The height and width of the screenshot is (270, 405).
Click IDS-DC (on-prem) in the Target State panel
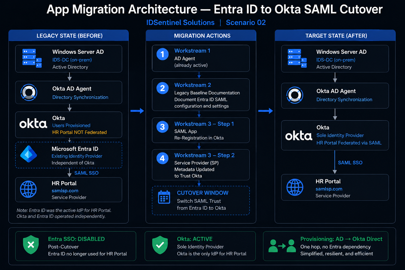click(x=336, y=60)
